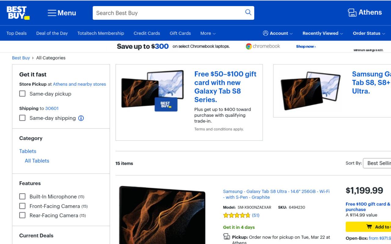Enable Same-day shipping checkbox
The height and width of the screenshot is (244, 391).
pyautogui.click(x=22, y=118)
